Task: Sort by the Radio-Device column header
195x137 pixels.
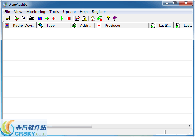Action: (20, 26)
